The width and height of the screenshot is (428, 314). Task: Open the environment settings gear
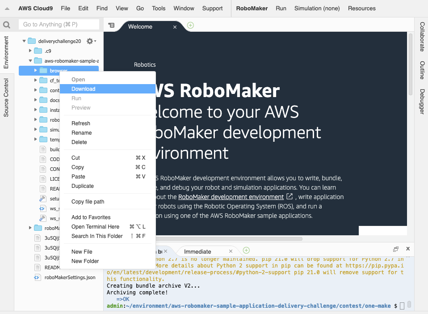click(x=91, y=41)
